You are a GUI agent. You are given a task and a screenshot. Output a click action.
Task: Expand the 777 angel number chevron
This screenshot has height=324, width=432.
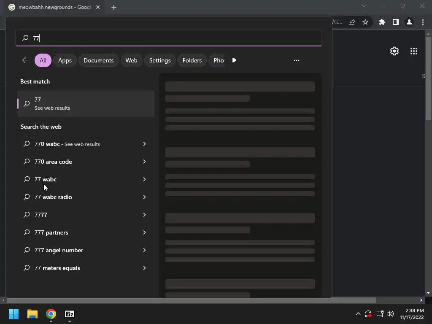144,250
